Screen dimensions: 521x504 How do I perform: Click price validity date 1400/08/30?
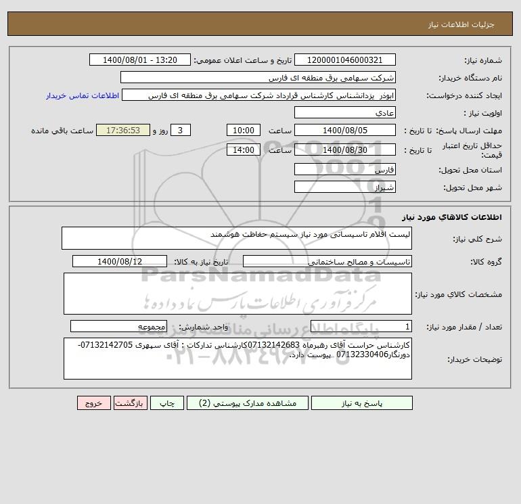pos(345,150)
